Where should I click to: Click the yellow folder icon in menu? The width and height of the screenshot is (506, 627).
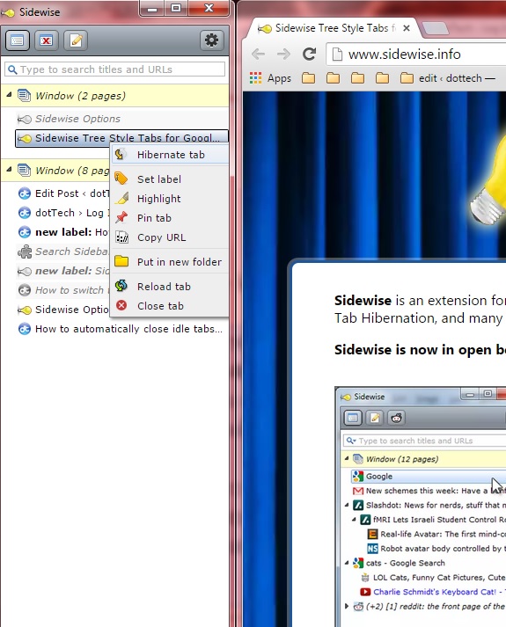pos(121,261)
